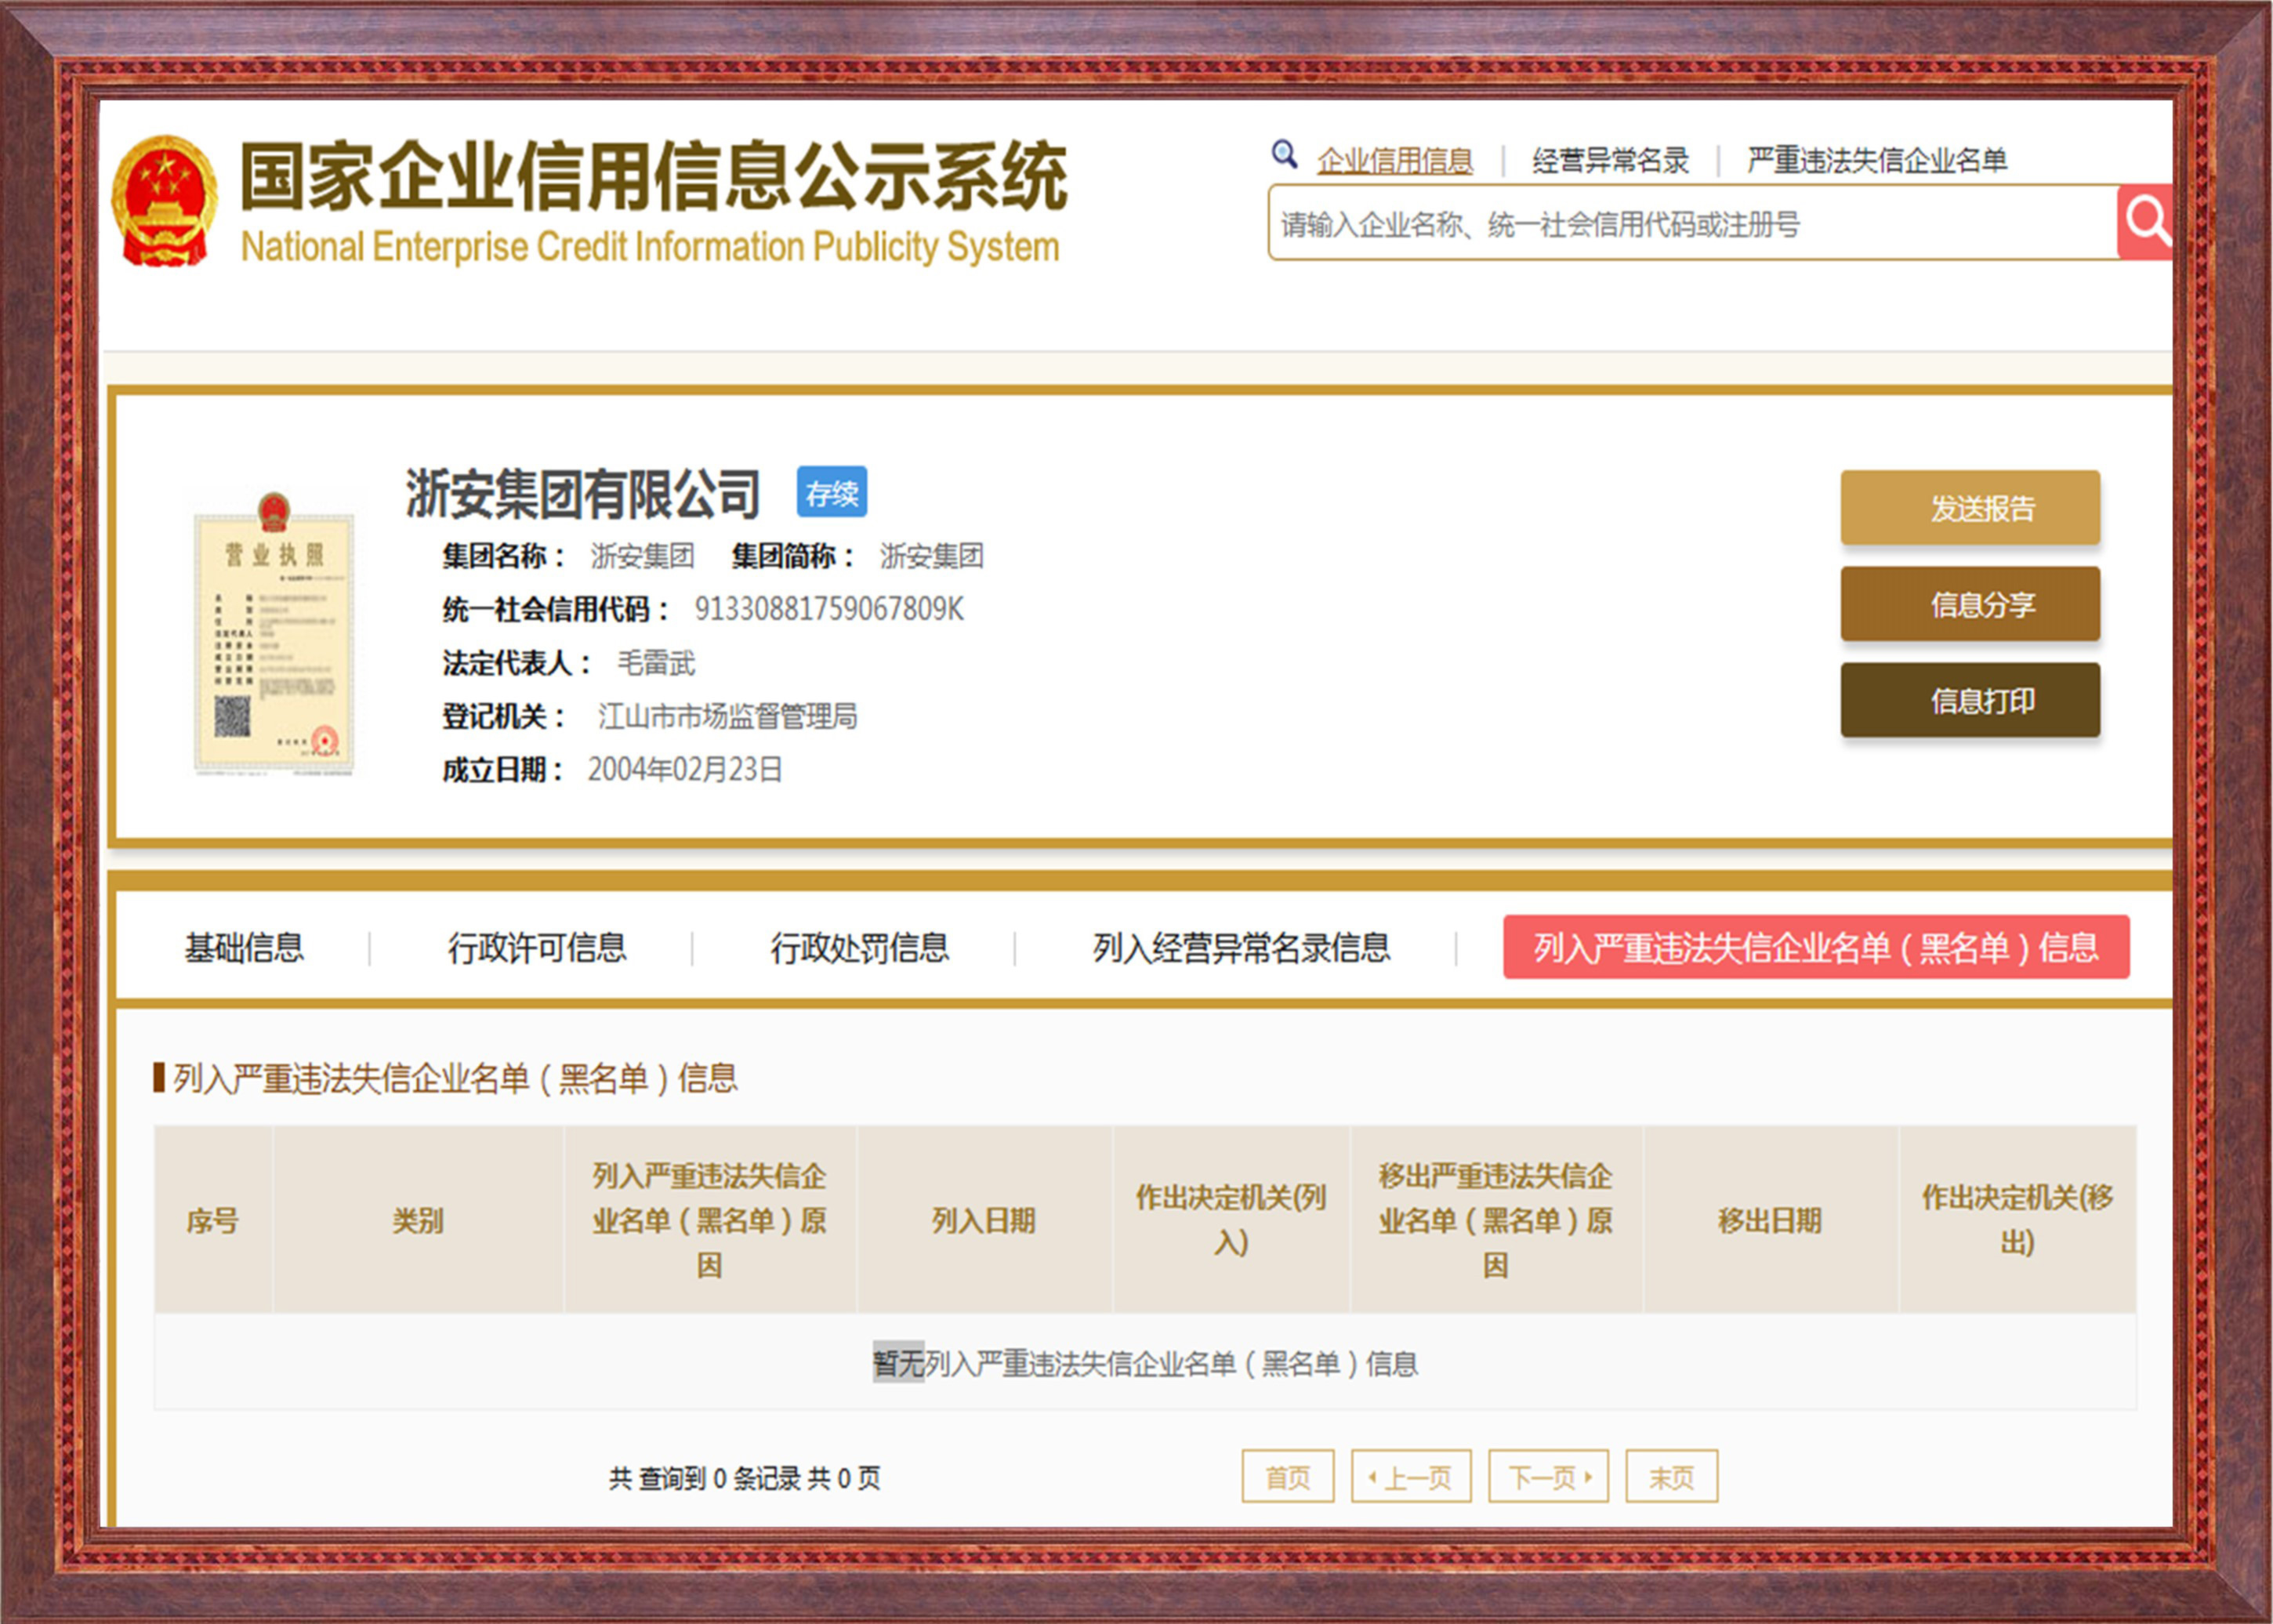
Task: Select the 经营异常名录 search category
Action: click(1610, 160)
